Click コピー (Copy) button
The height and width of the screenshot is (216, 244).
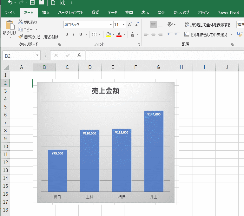25,29
